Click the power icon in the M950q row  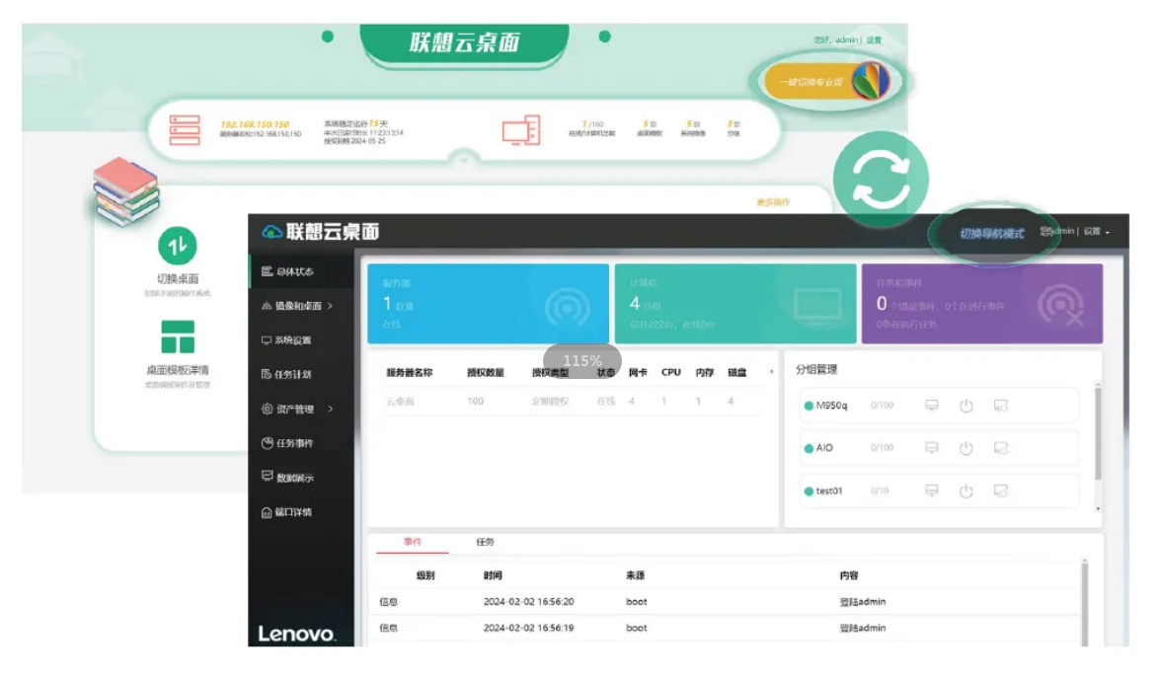(966, 406)
